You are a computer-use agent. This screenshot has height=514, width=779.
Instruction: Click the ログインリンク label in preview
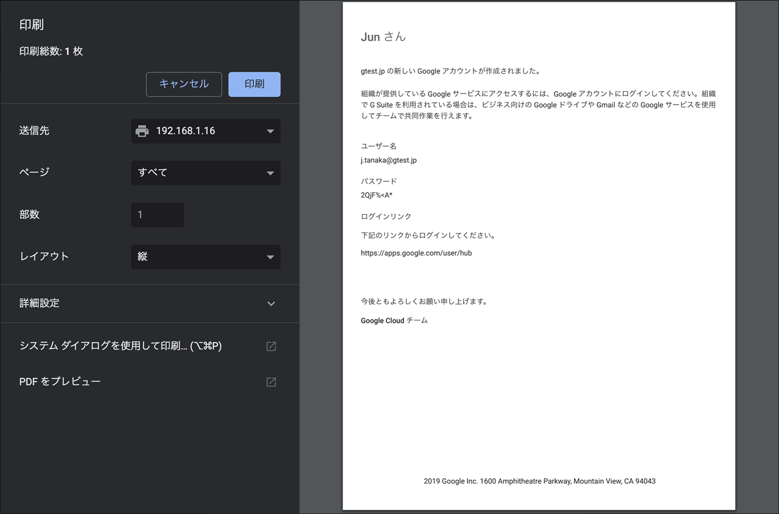[x=386, y=217]
